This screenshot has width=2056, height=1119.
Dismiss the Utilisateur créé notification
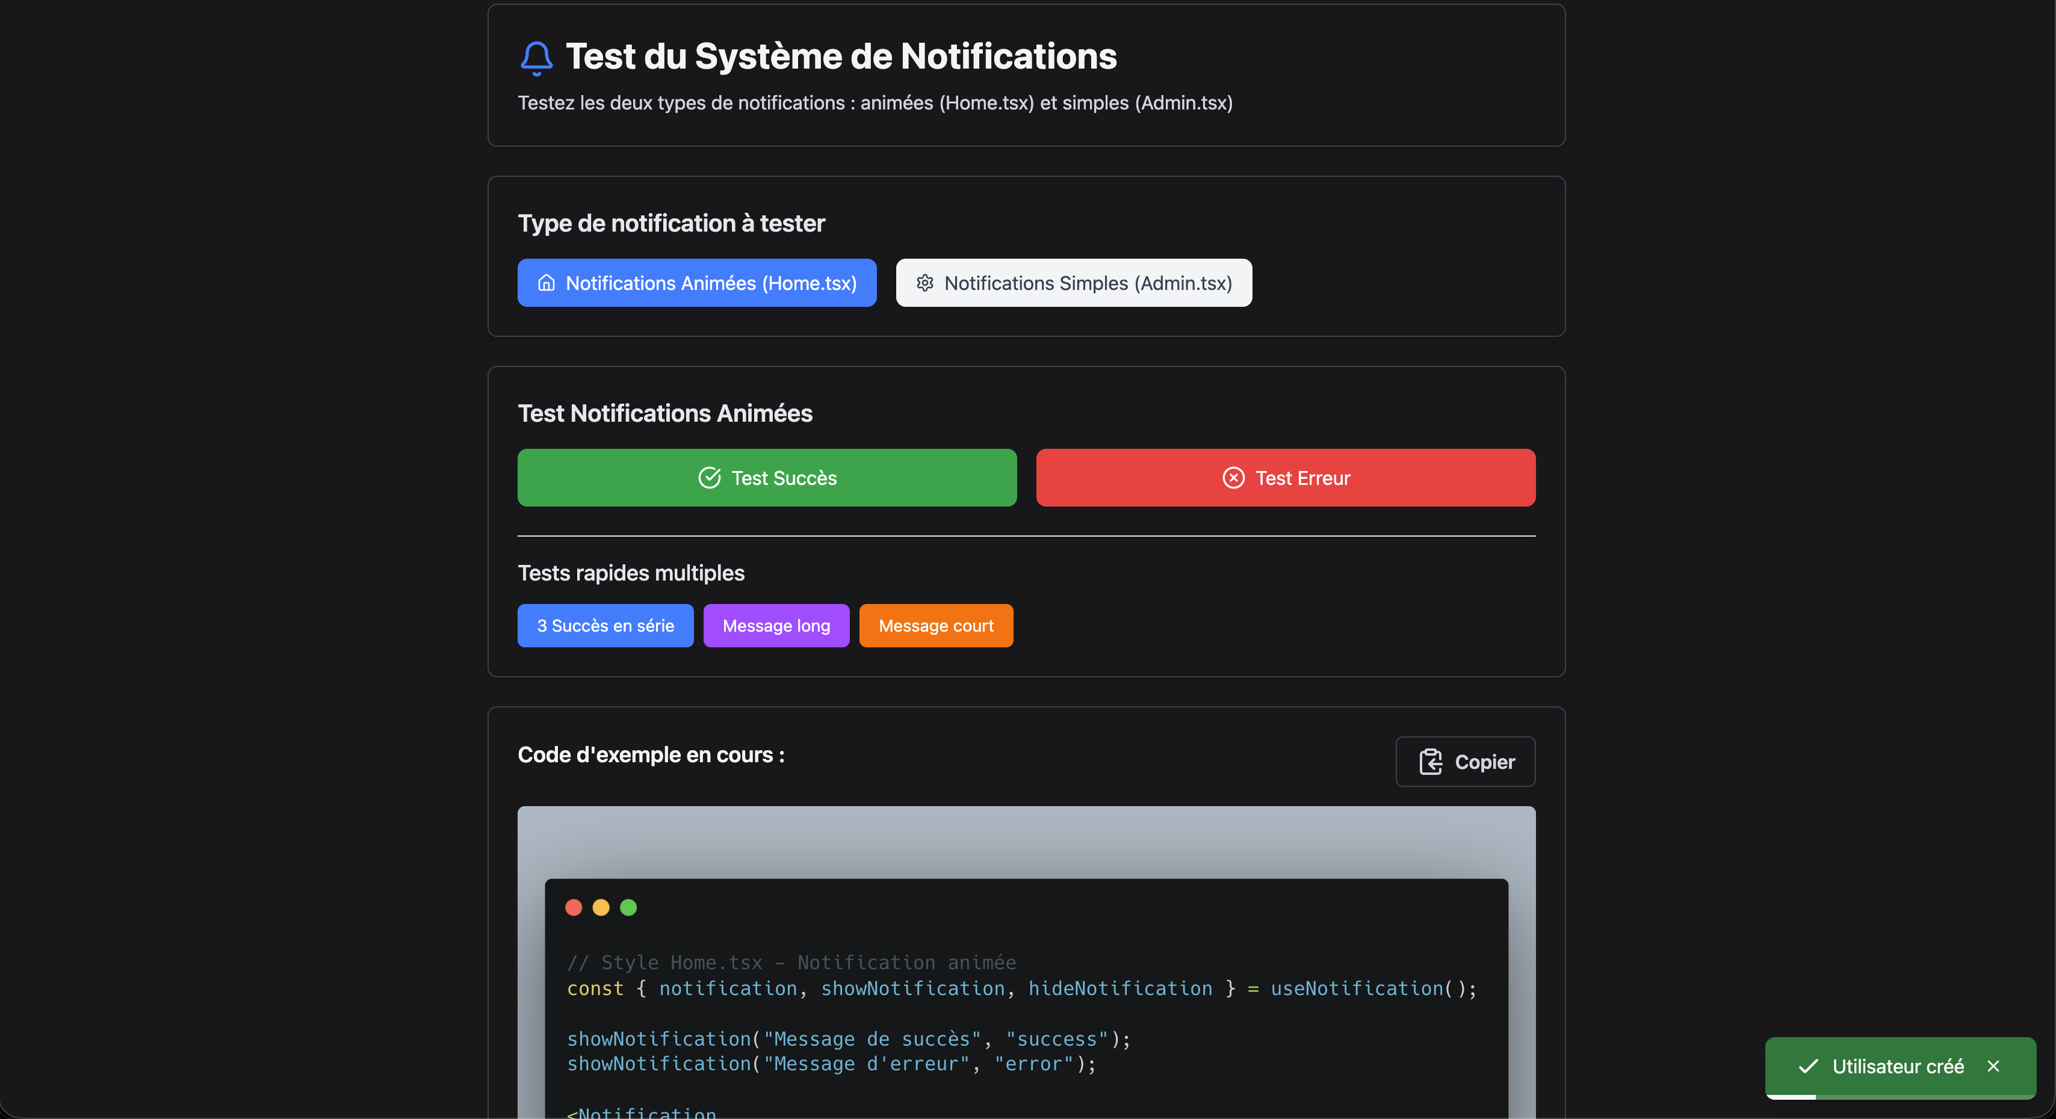(x=1994, y=1067)
